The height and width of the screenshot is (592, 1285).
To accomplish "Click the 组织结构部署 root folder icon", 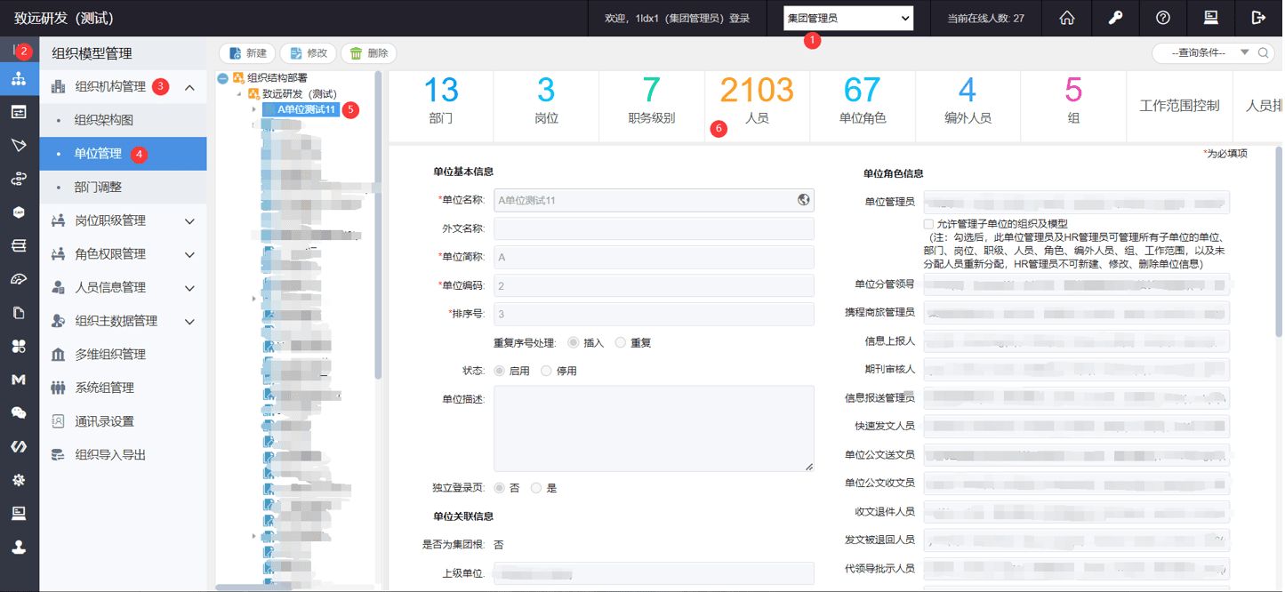I will [x=238, y=78].
